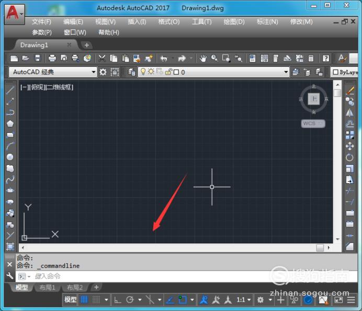This screenshot has width=362, height=311.
Task: Toggle polar tracking in status bar
Action: point(130,300)
